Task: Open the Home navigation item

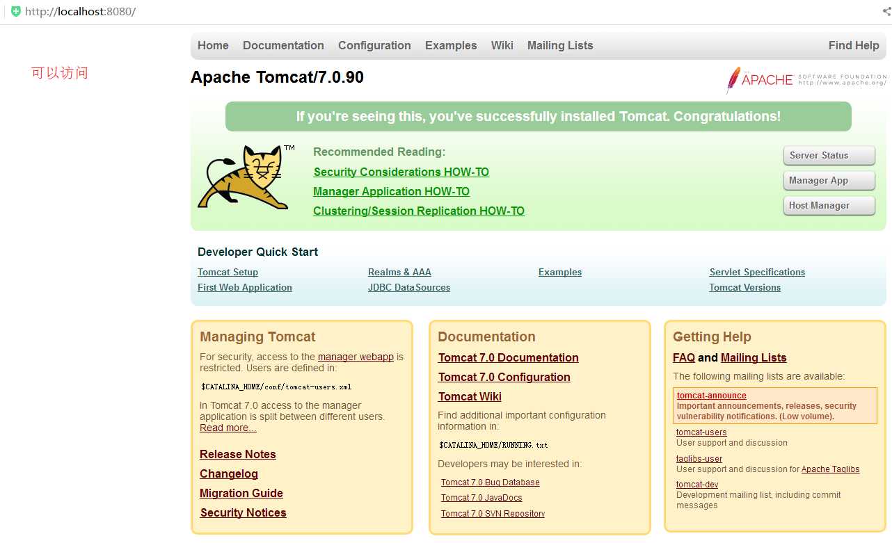Action: [213, 46]
